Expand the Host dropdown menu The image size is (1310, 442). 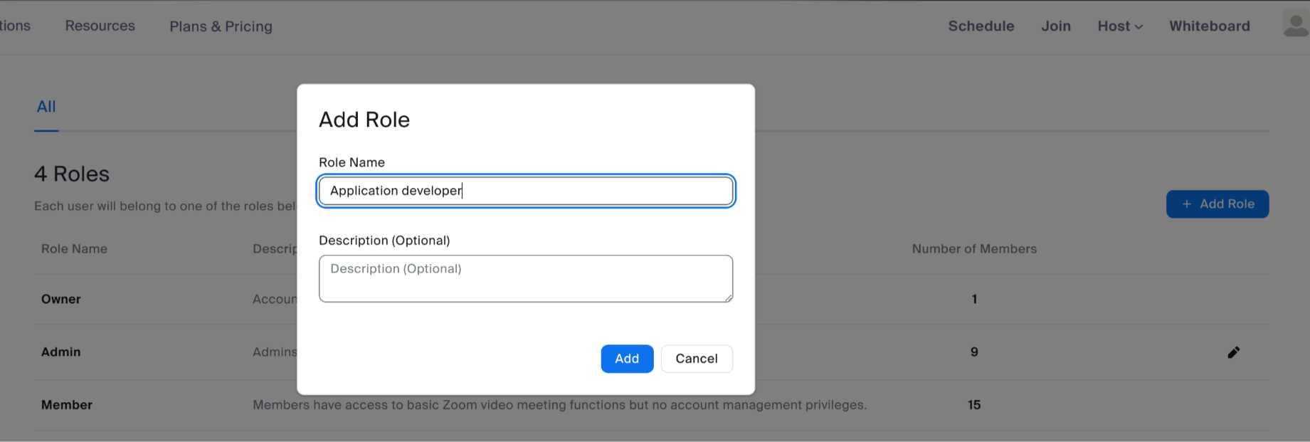tap(1120, 26)
